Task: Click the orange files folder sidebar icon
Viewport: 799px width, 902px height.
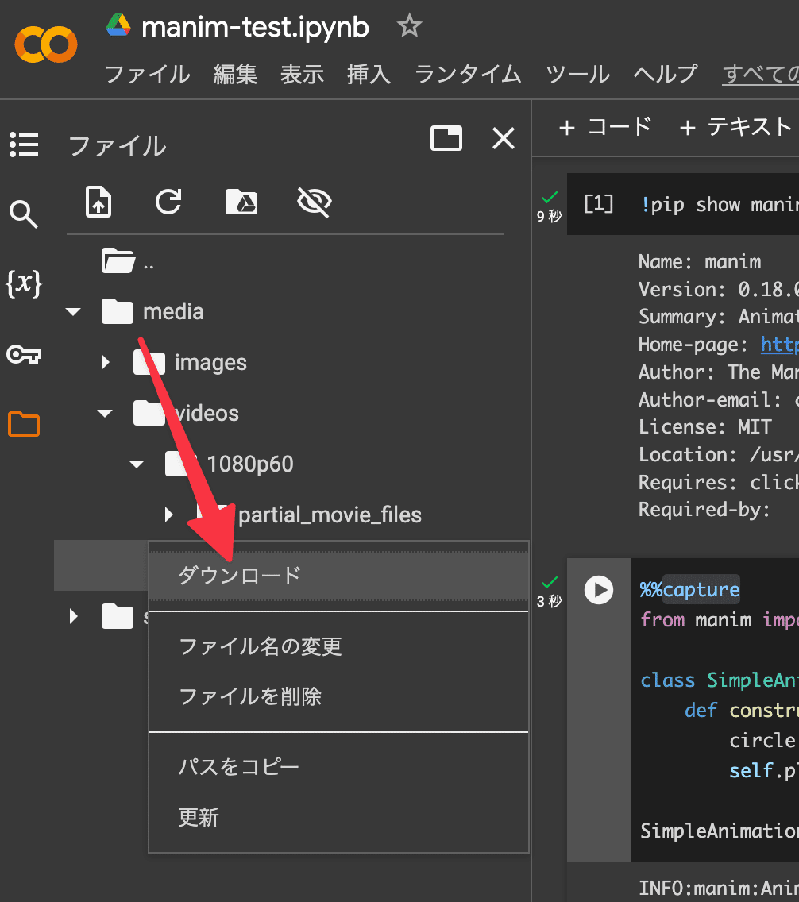Action: click(24, 424)
